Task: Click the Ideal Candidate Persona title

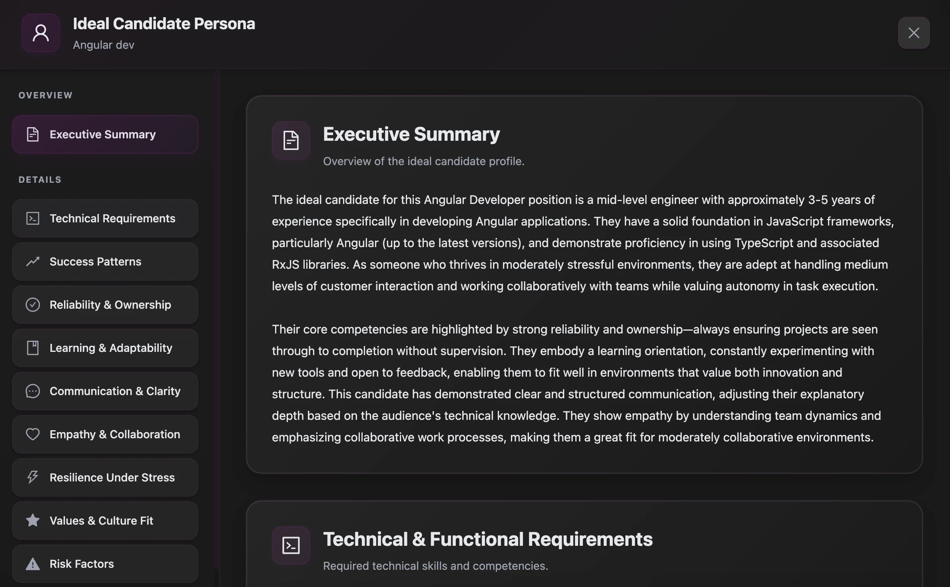Action: click(164, 24)
